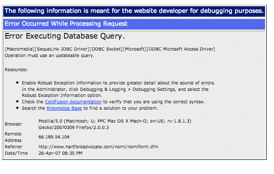Click the Gecko/20070309 Firefox/2.0.0.3 line
274x174 pixels.
74,127
